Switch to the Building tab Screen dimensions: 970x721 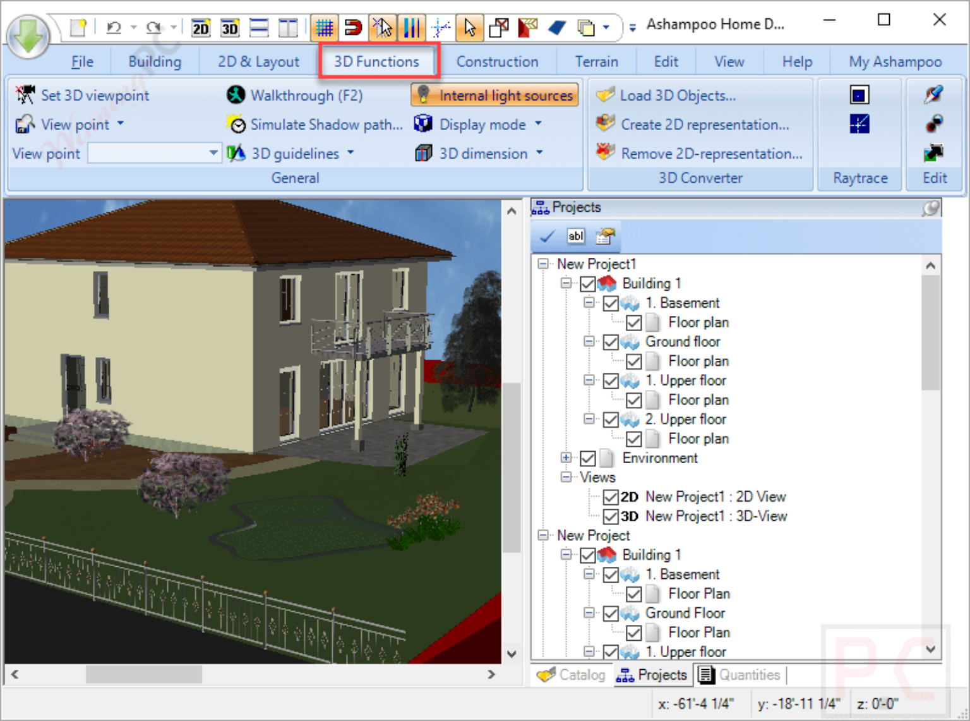[155, 61]
